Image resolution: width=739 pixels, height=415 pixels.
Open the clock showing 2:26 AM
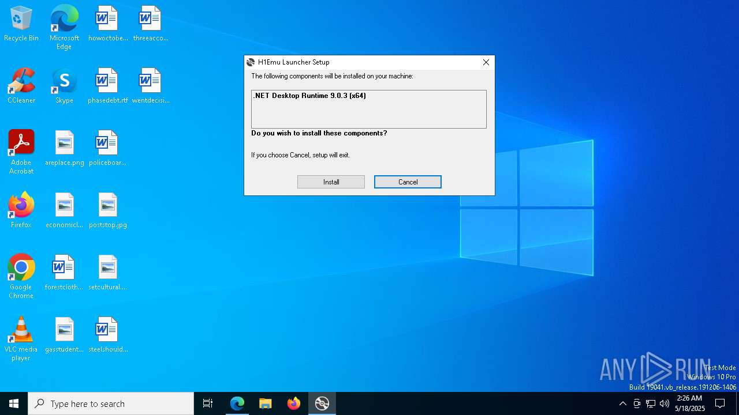click(x=689, y=403)
